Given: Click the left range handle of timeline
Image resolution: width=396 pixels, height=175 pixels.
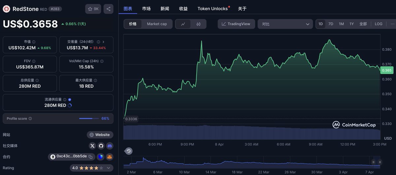Looking at the screenshot, I should click(374, 162).
